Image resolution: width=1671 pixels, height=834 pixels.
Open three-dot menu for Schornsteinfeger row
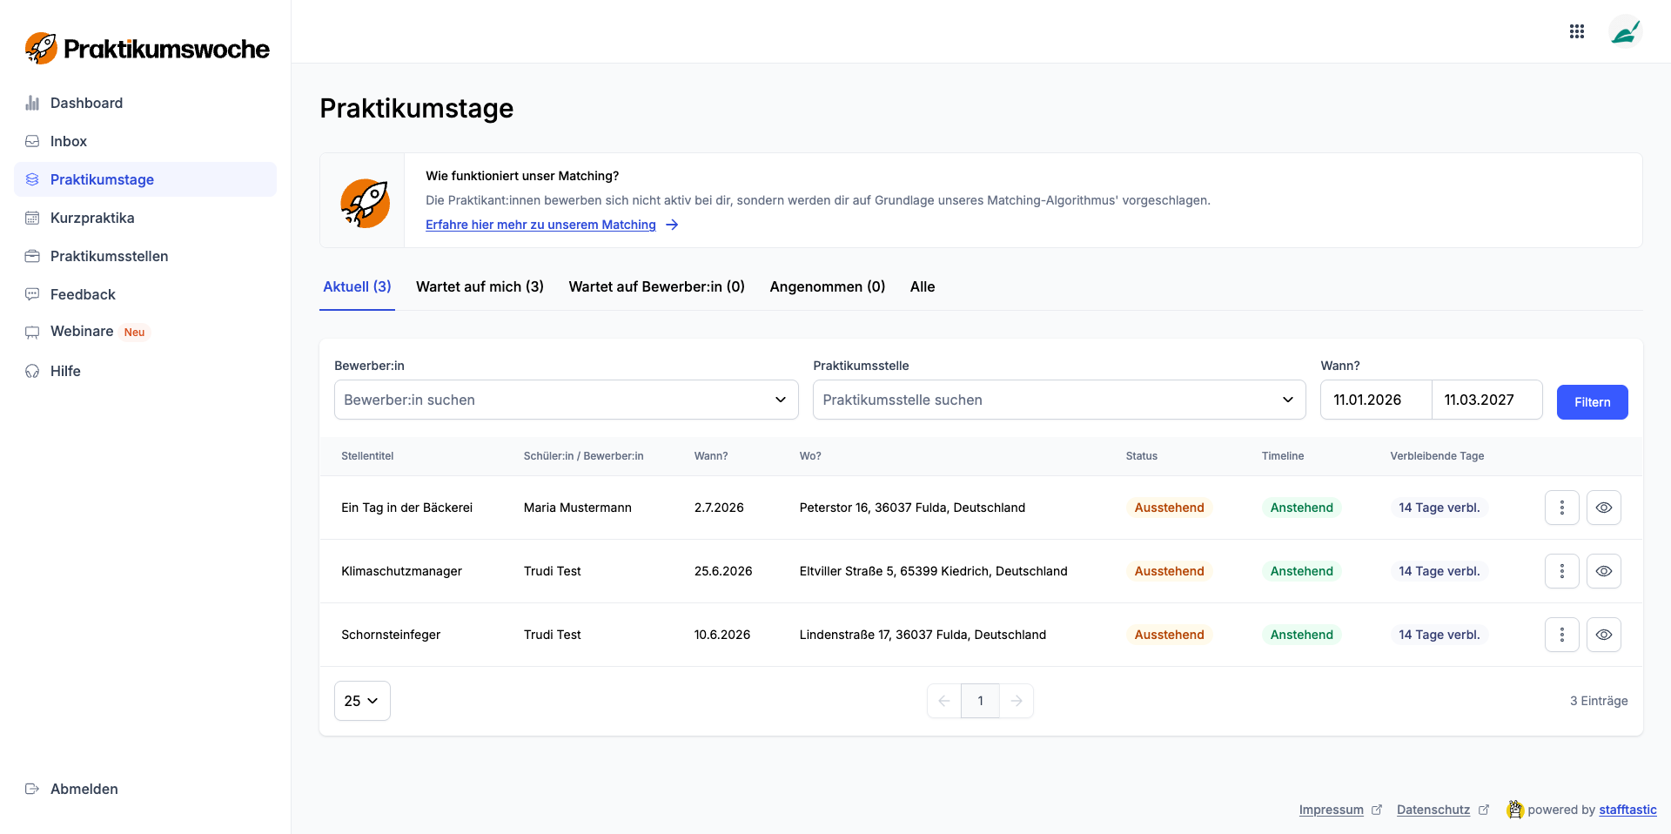[1561, 635]
